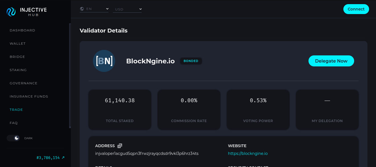Open the Governance section

24,83
